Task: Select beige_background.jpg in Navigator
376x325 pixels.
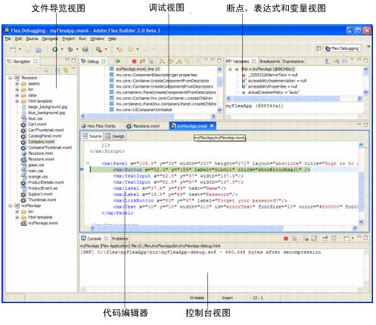Action: point(48,107)
